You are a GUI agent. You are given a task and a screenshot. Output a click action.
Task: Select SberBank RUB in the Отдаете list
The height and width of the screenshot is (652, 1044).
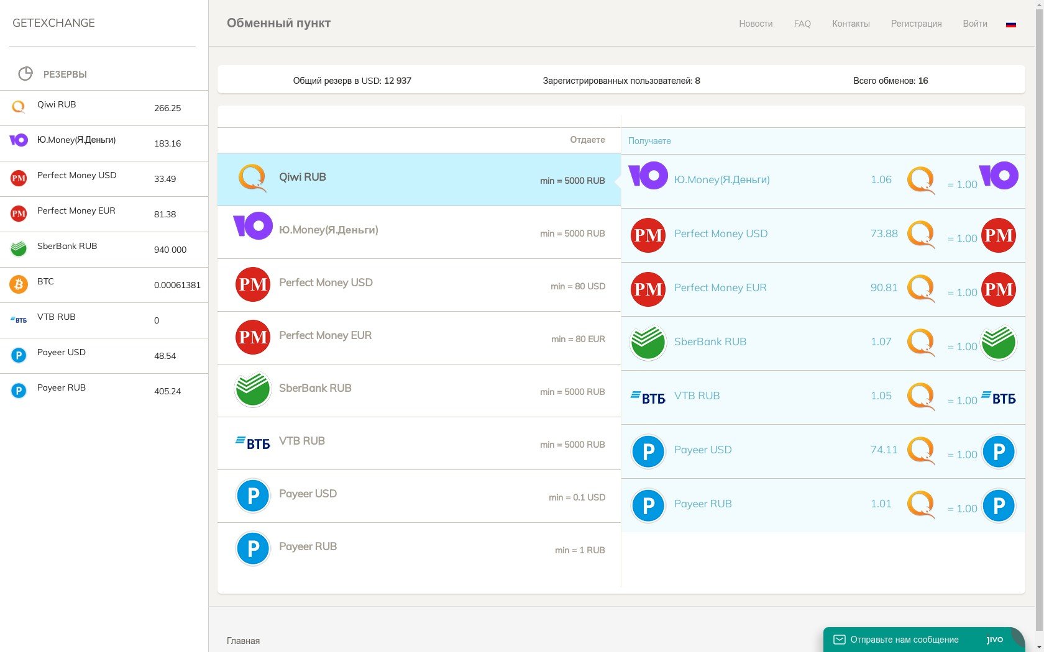[419, 391]
